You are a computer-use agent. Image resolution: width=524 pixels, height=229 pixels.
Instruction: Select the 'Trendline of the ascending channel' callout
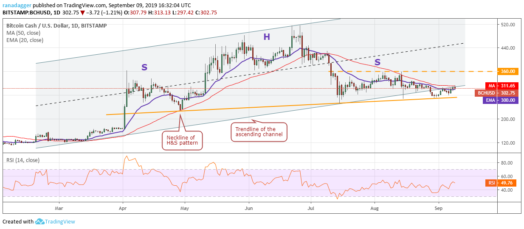tap(259, 132)
